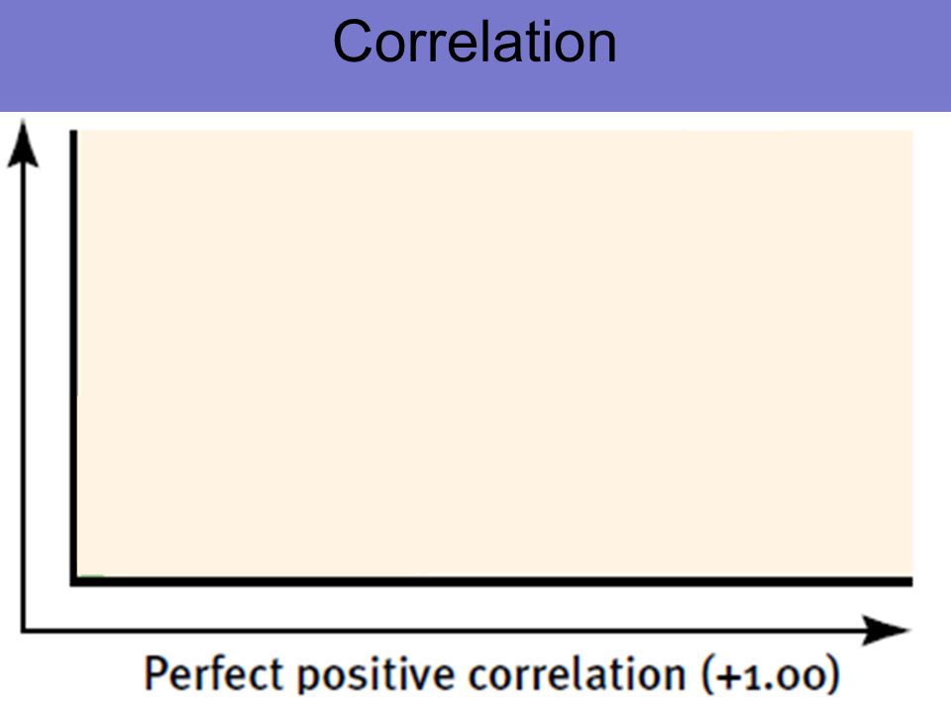951x713 pixels.
Task: Click the capital 'C' in the title
Action: pos(353,42)
